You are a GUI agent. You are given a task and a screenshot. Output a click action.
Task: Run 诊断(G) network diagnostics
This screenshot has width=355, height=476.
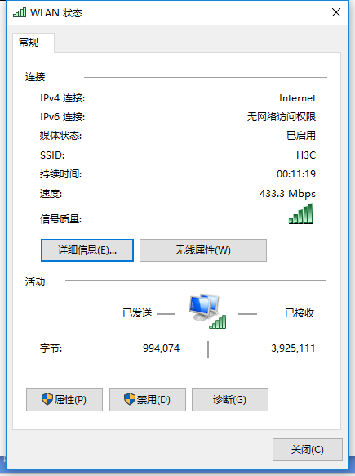[x=230, y=400]
